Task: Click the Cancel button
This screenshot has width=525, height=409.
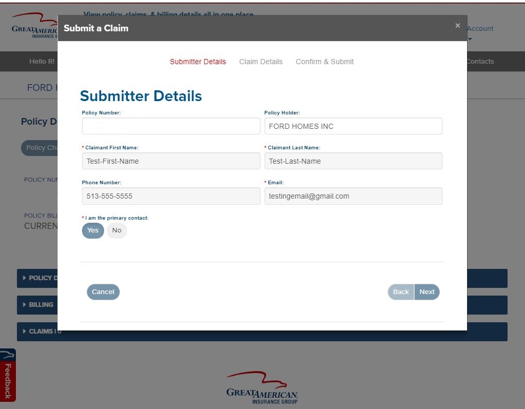Action: coord(103,292)
